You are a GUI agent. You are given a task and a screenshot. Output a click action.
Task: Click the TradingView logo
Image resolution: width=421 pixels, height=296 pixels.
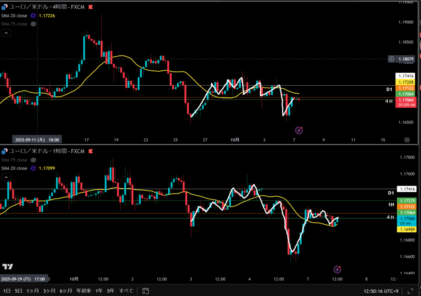[x=7, y=266]
